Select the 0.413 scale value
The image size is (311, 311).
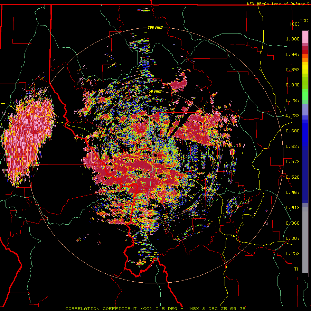[293, 208]
